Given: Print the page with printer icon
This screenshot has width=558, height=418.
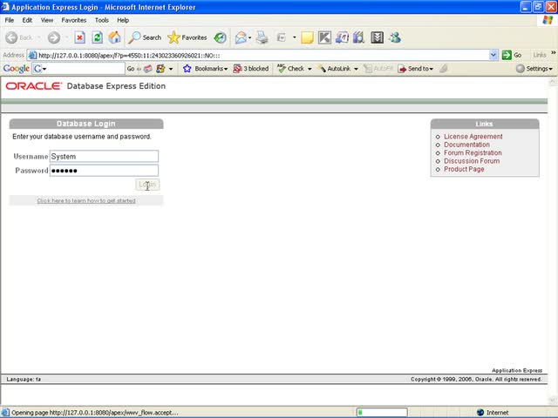Looking at the screenshot, I should [262, 37].
